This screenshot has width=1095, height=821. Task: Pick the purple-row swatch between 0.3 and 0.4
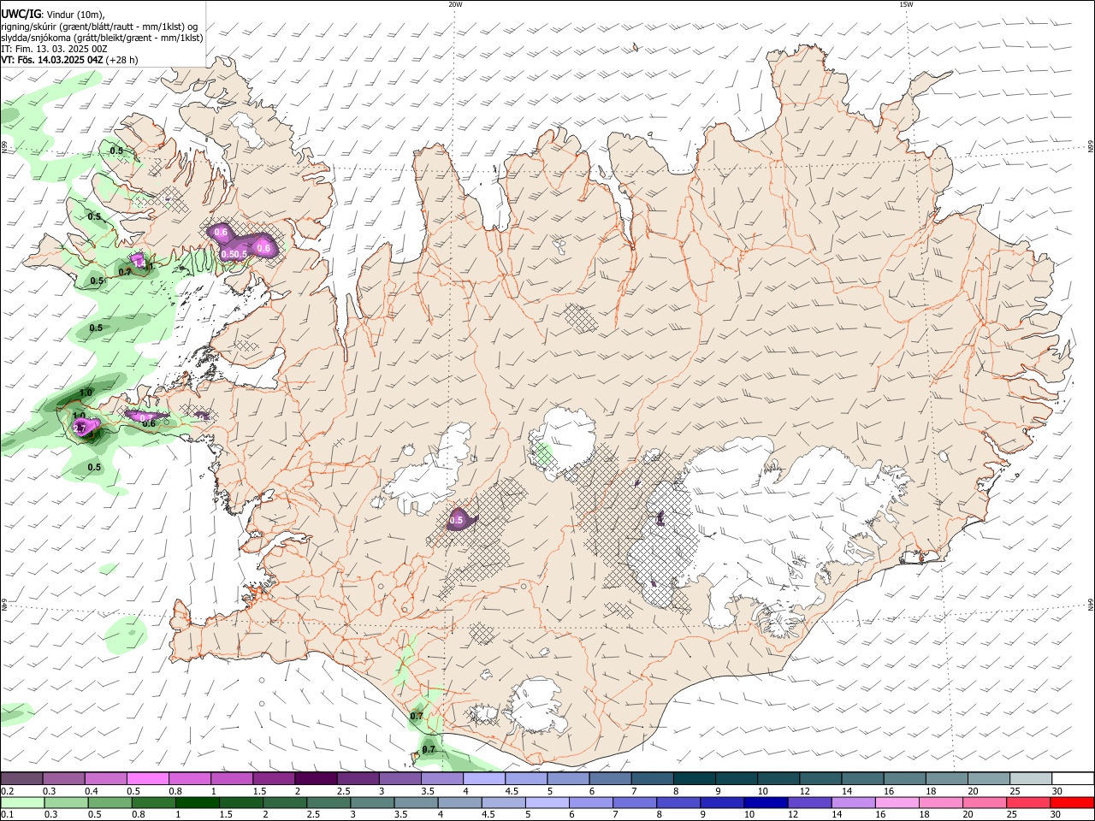coord(63,778)
